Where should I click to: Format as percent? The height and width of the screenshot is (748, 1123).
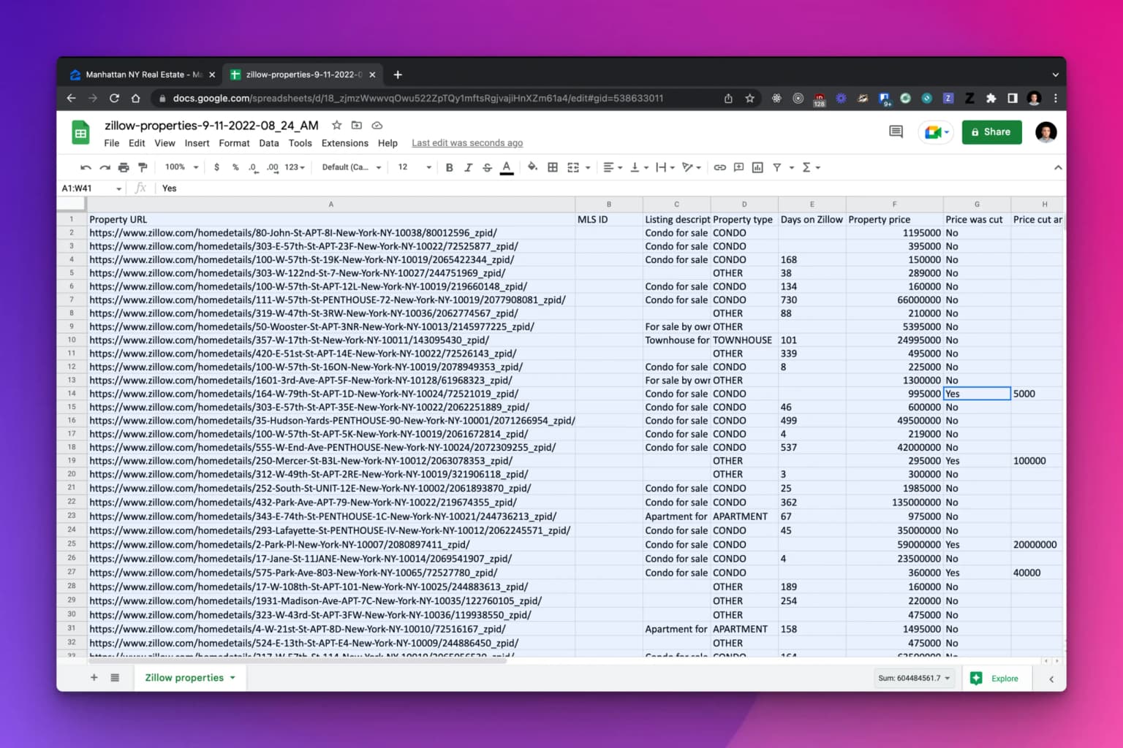tap(235, 167)
